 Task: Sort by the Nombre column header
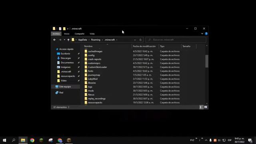click(88, 46)
